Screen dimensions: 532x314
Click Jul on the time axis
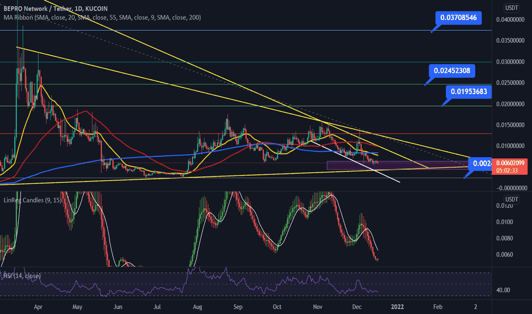[157, 307]
